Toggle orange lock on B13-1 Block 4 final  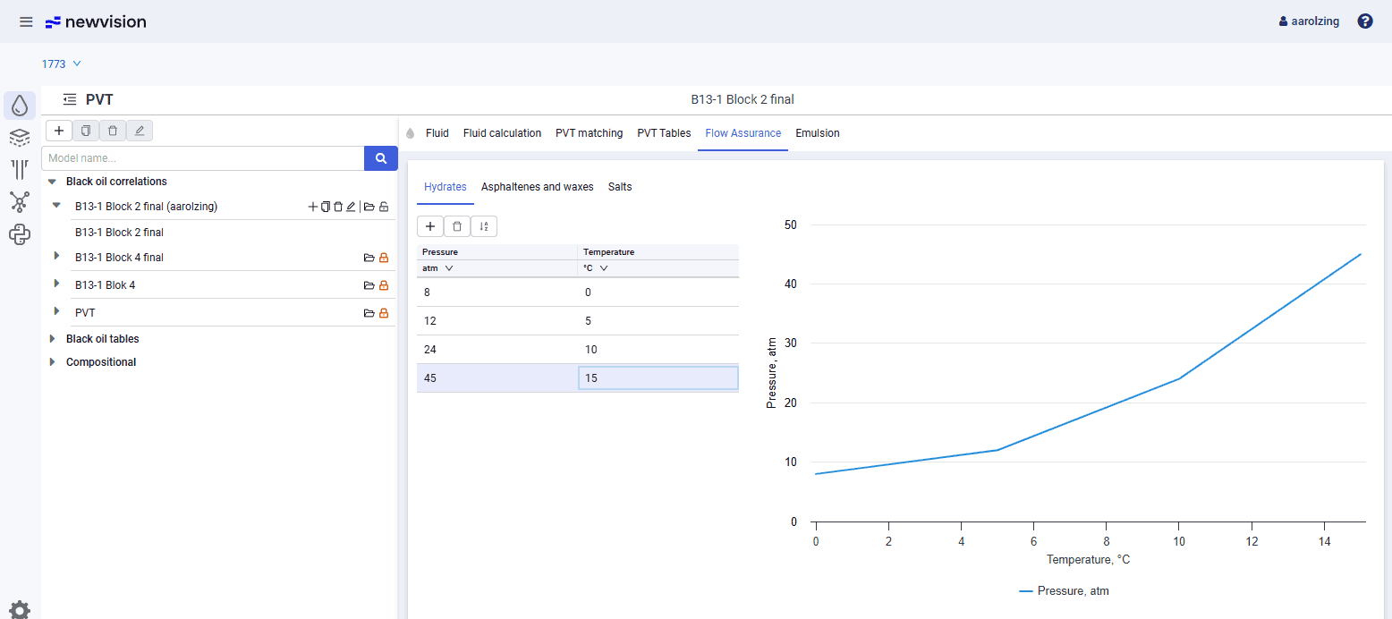click(384, 258)
